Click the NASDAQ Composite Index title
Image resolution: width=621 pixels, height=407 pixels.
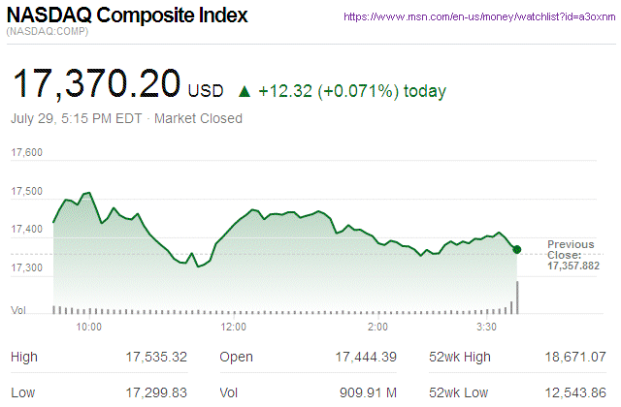coord(127,16)
